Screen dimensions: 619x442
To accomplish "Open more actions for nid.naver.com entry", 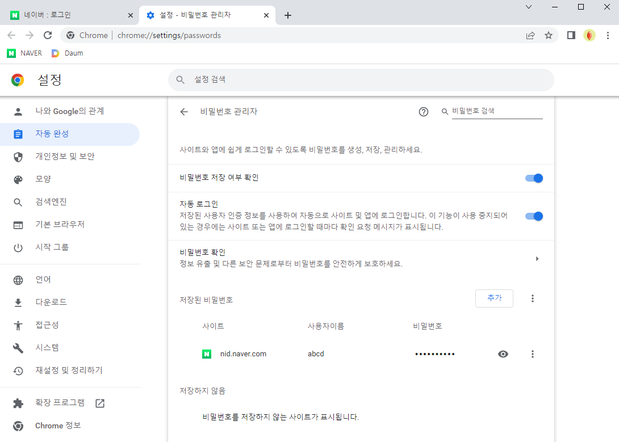I will pos(532,354).
